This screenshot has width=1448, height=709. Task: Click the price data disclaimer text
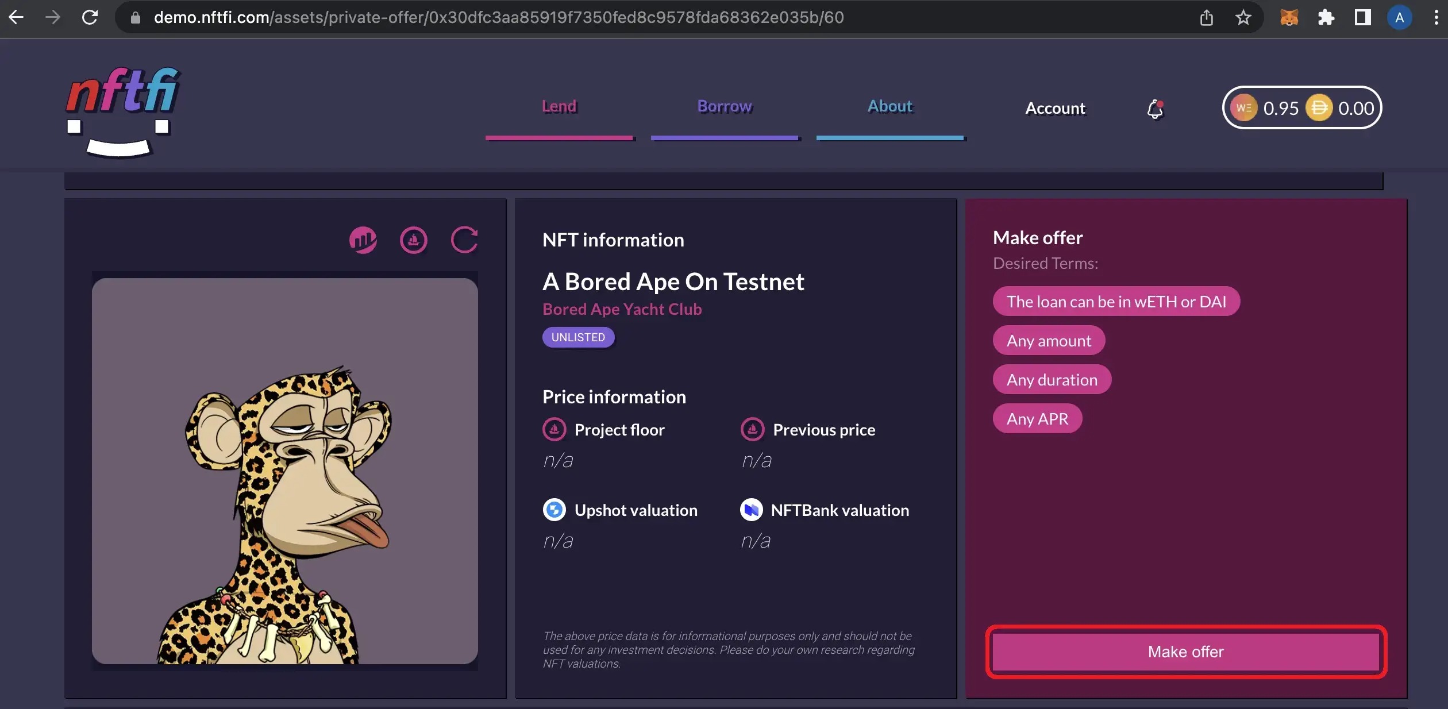pyautogui.click(x=729, y=650)
